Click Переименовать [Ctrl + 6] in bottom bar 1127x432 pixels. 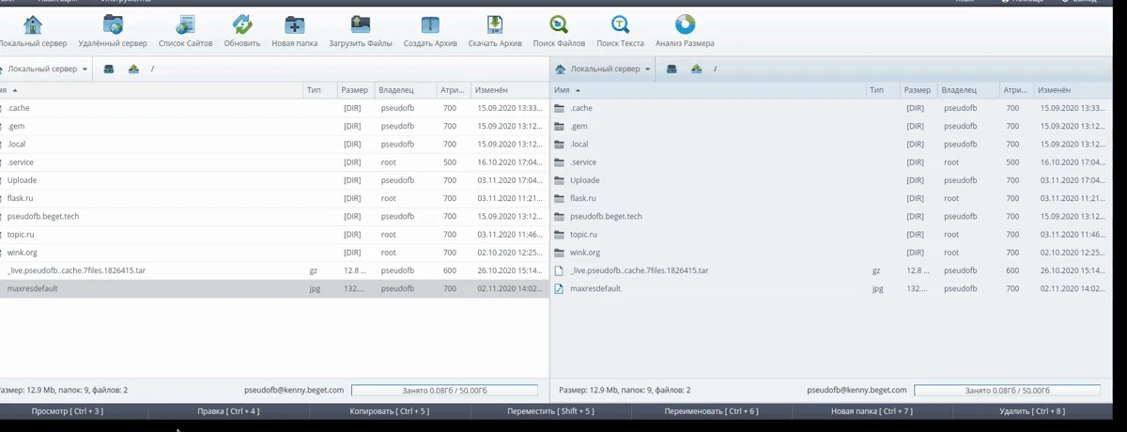711,411
